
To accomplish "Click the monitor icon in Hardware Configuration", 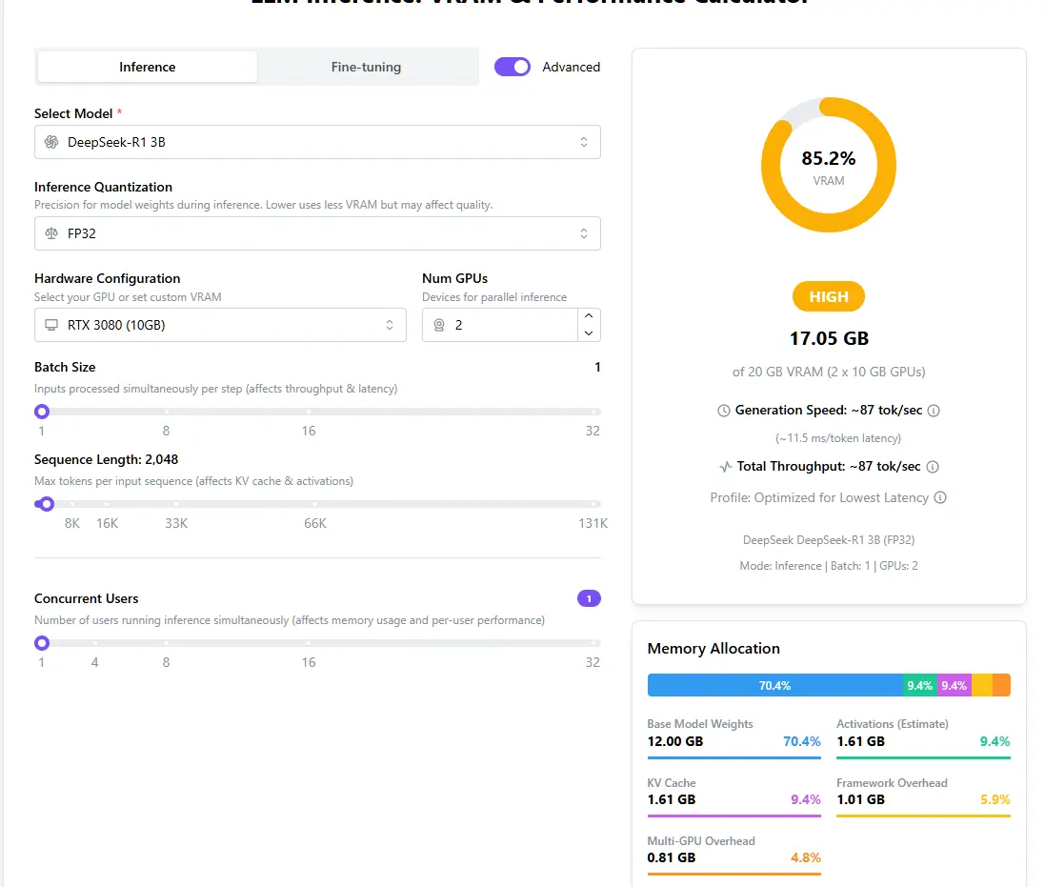I will 51,325.
